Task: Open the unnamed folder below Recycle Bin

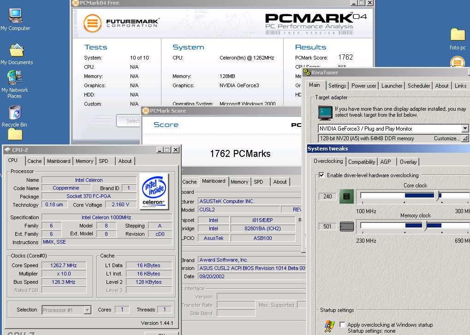Action: click(x=15, y=134)
